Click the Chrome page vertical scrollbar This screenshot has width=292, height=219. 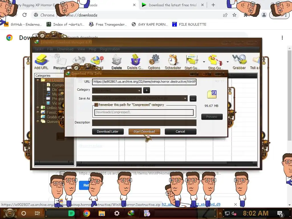click(x=289, y=96)
